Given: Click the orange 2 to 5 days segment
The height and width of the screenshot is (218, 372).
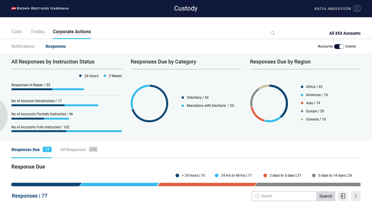Looking at the screenshot, I should click(207, 184).
